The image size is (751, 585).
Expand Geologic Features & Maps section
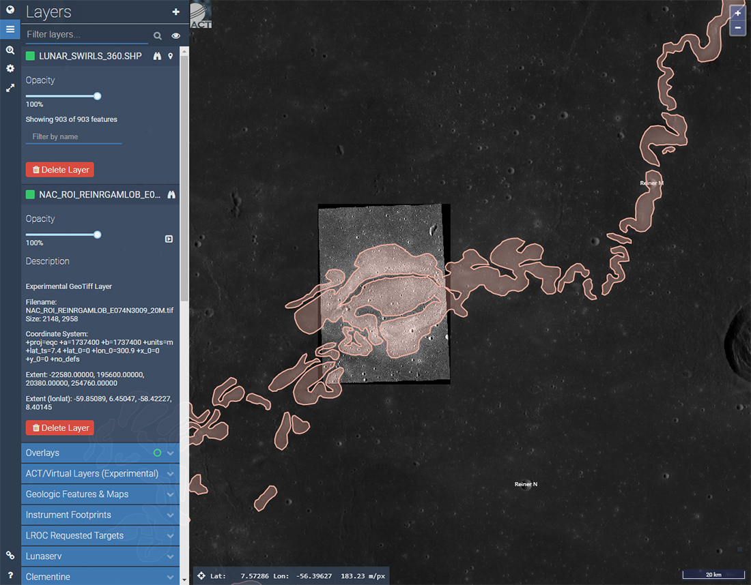(x=100, y=494)
